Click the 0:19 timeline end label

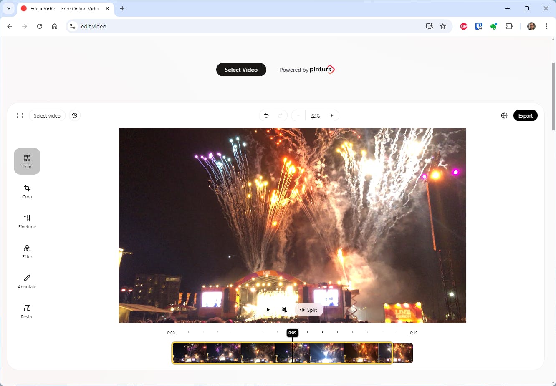(x=414, y=333)
